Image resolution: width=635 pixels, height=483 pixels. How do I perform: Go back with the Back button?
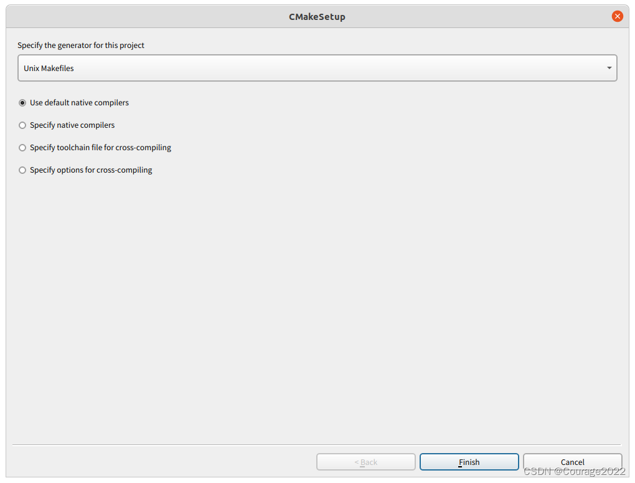point(365,462)
